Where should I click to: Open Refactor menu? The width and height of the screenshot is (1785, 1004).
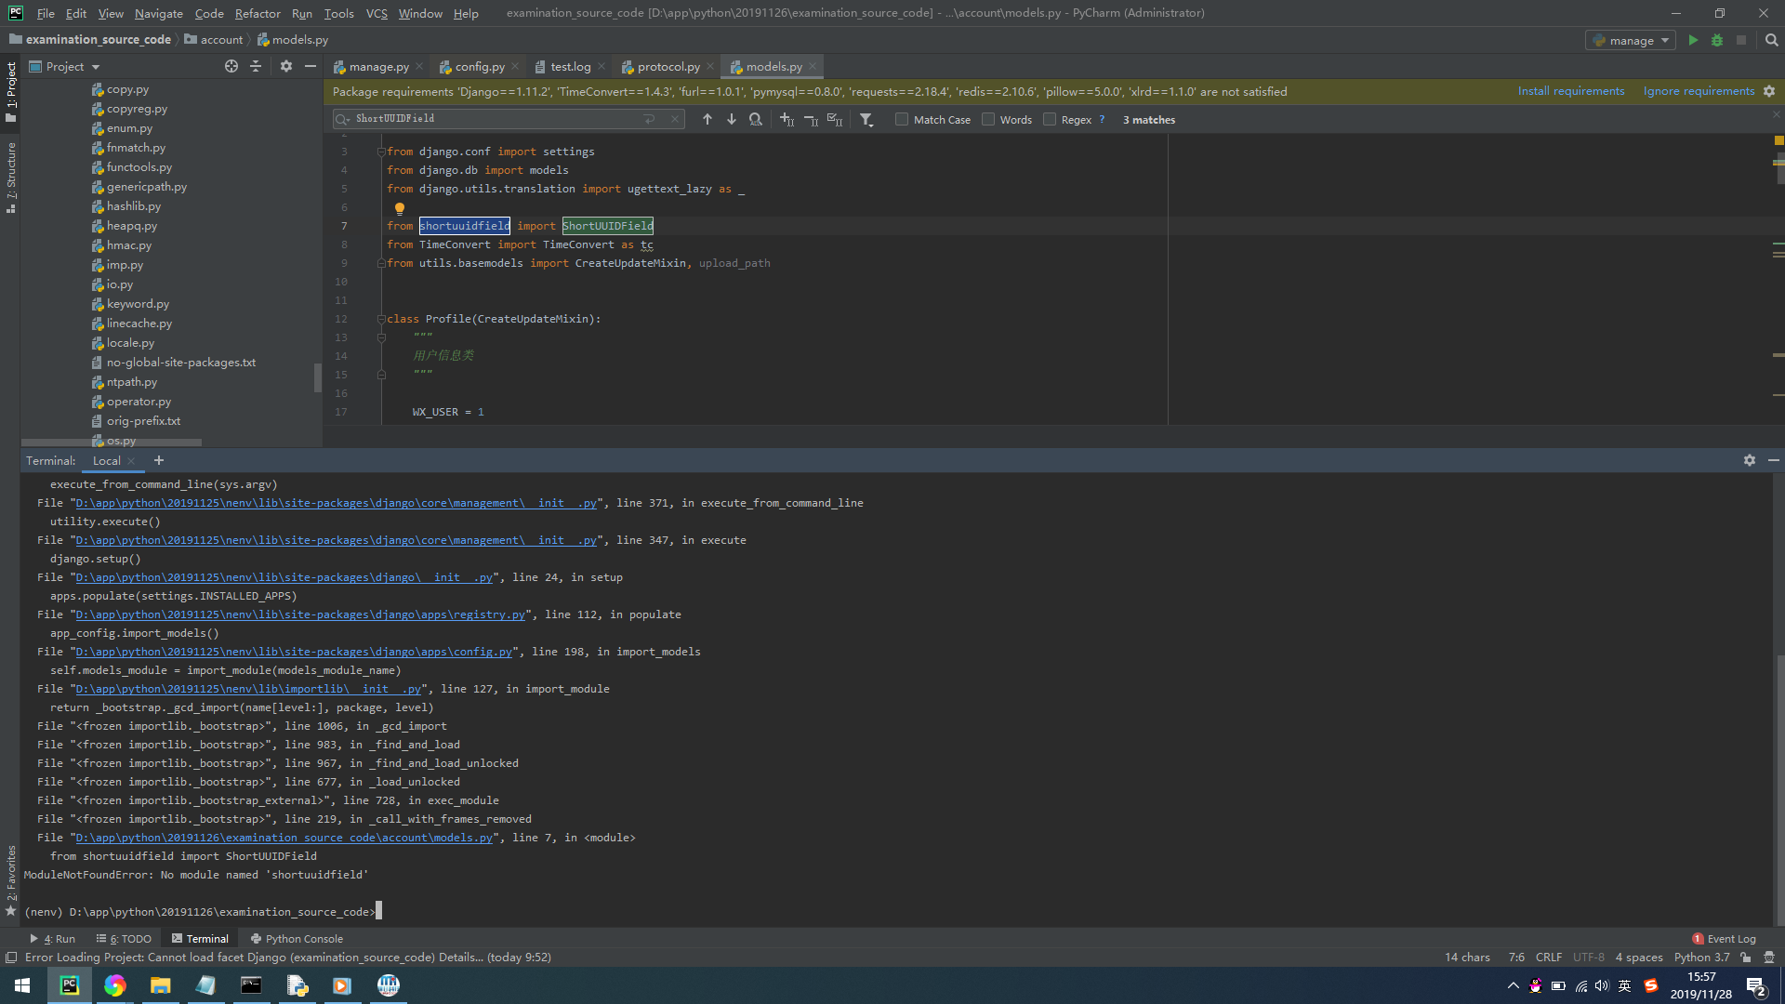(x=258, y=13)
